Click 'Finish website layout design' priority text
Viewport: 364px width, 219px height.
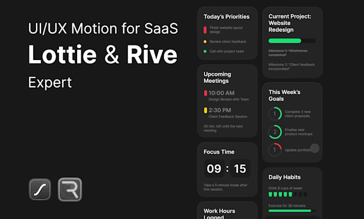pos(226,30)
